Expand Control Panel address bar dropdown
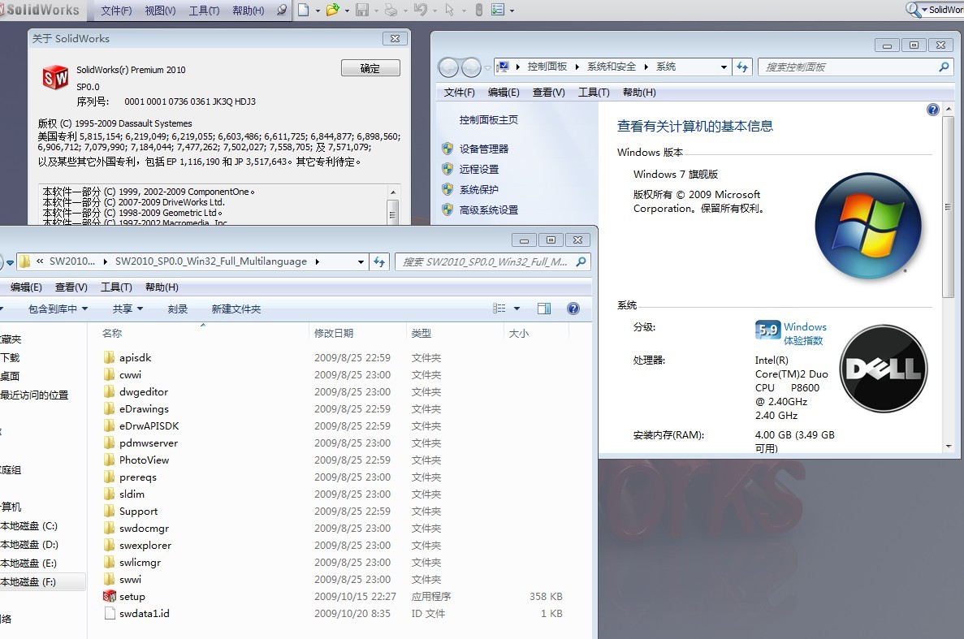Screen dimensions: 964x639 pyautogui.click(x=724, y=67)
